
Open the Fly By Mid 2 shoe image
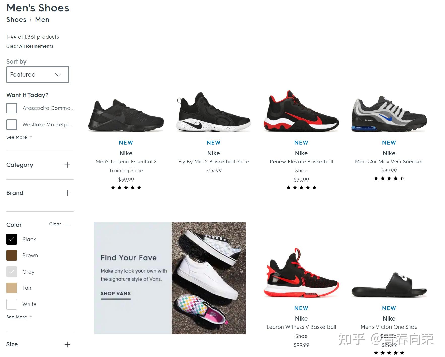pyautogui.click(x=213, y=113)
